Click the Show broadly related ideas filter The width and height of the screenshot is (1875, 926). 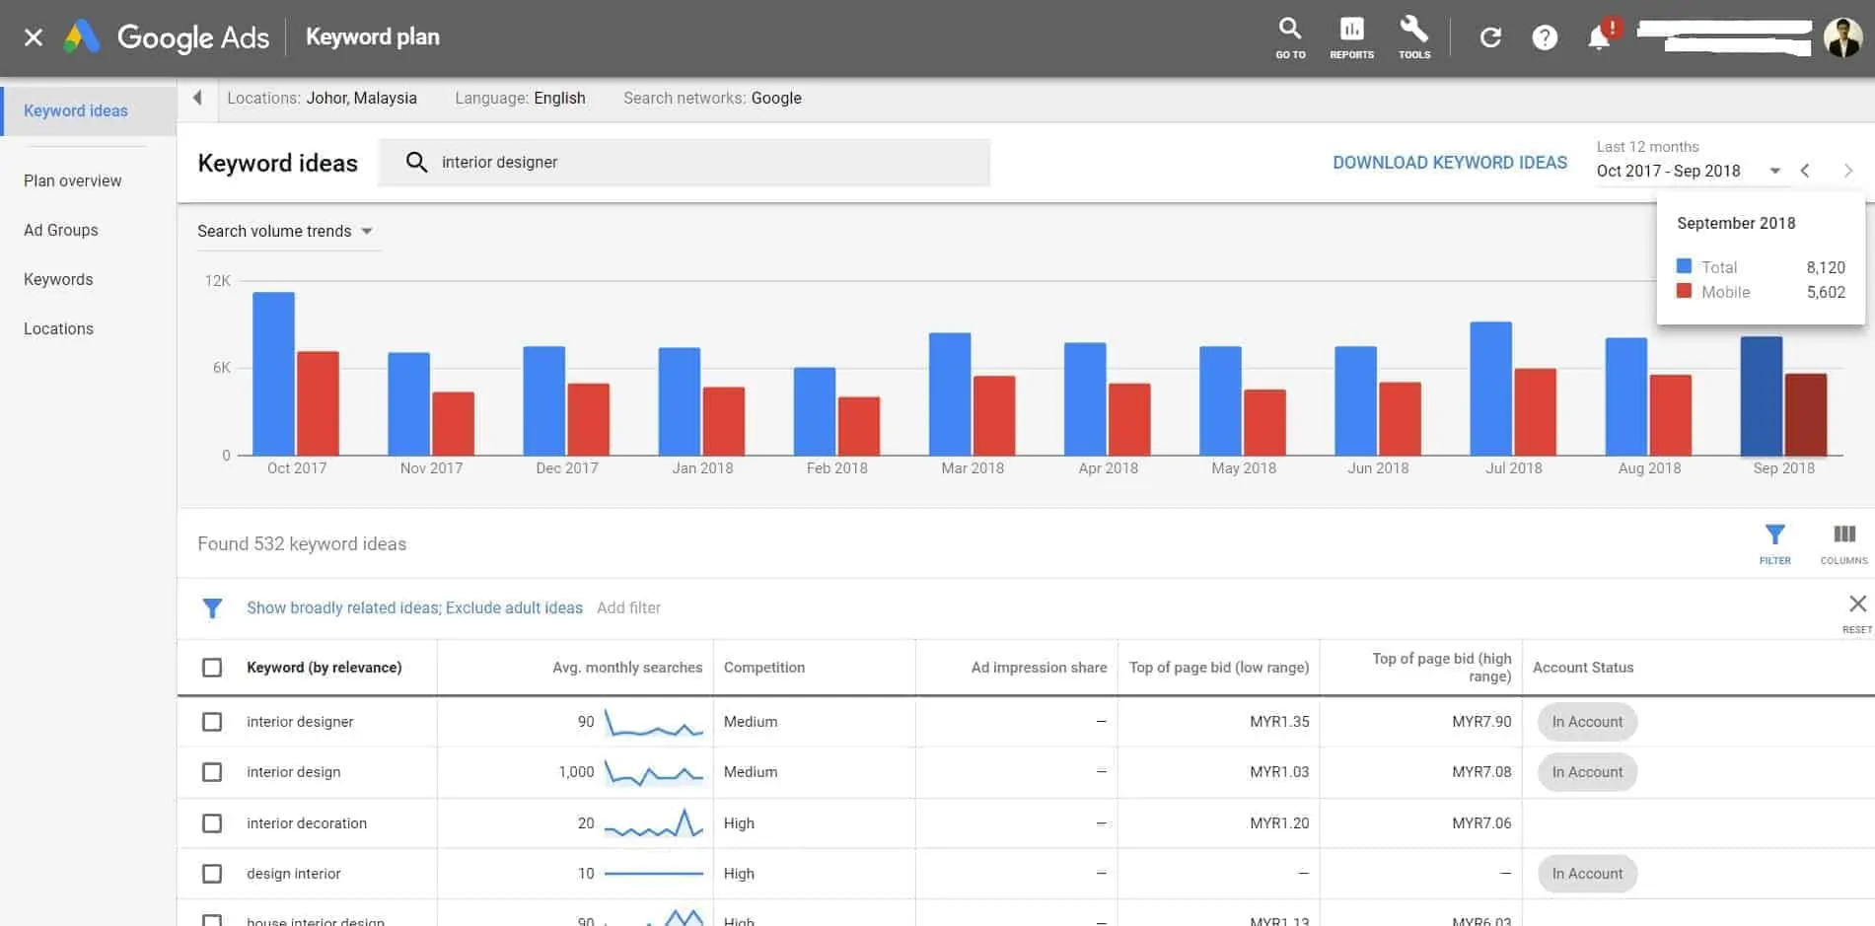pos(342,607)
